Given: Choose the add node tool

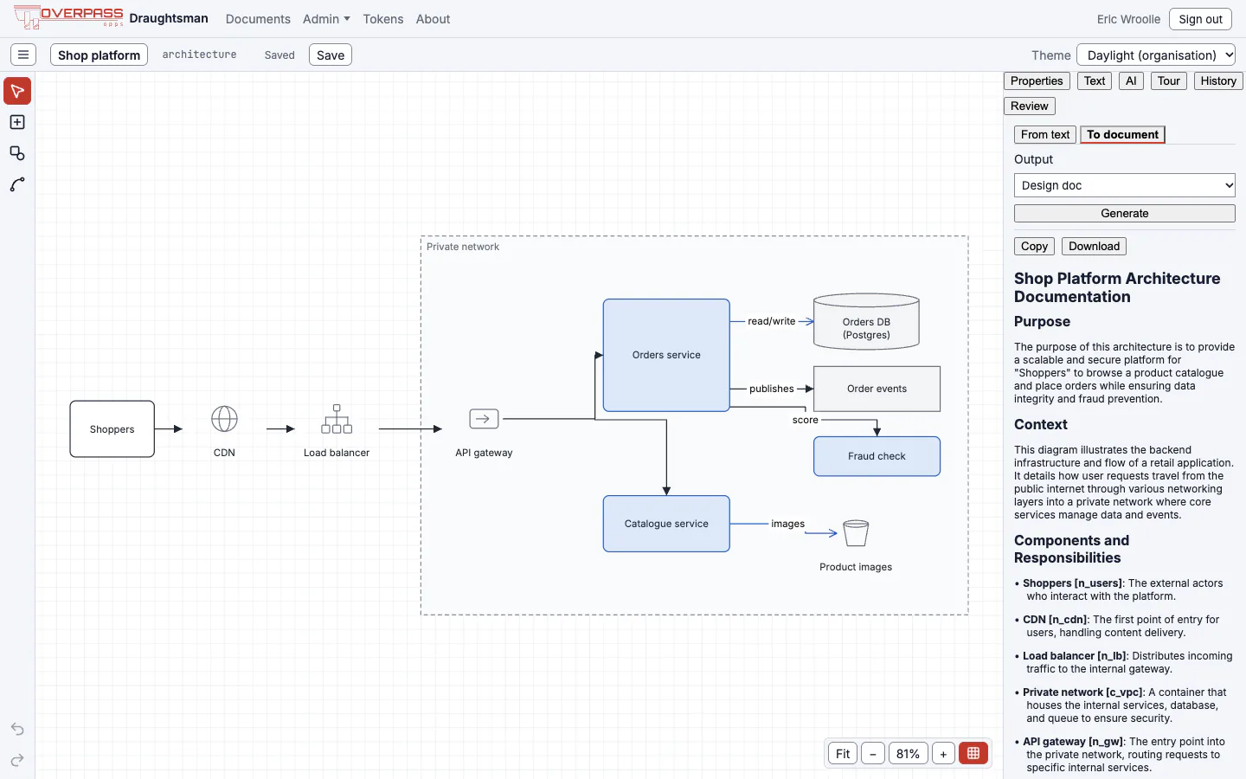Looking at the screenshot, I should pos(17,122).
